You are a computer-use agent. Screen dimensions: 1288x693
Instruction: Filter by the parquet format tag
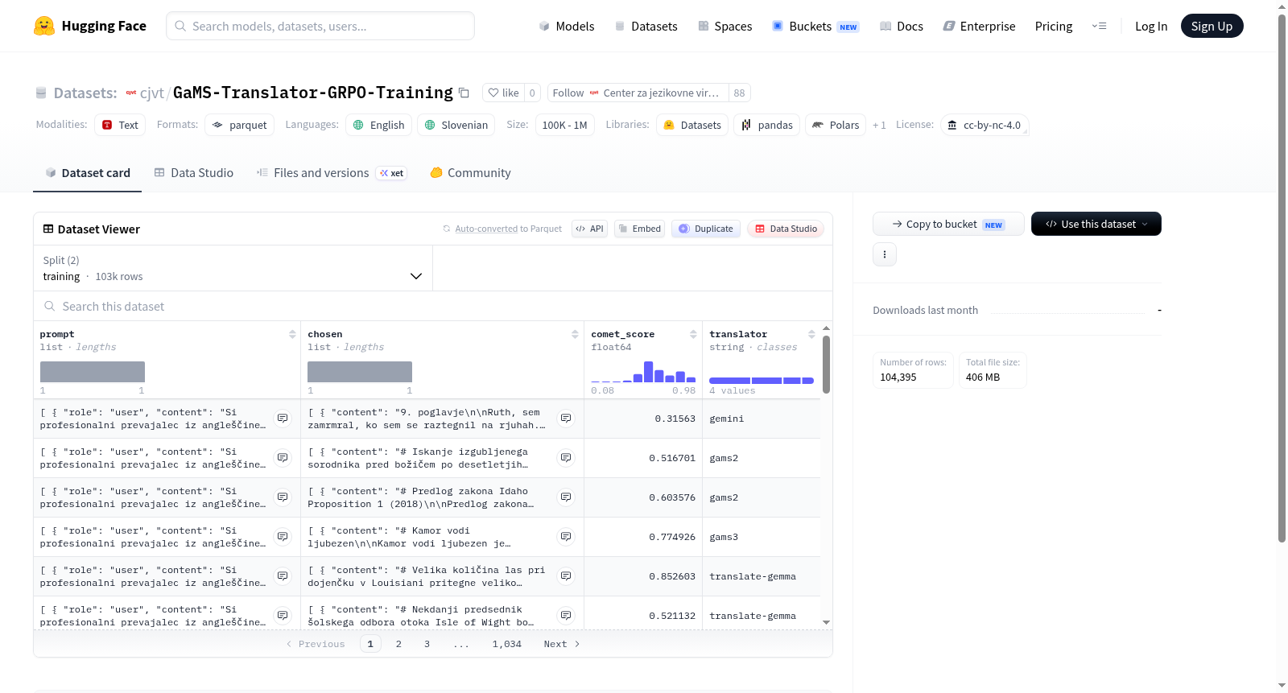click(240, 125)
